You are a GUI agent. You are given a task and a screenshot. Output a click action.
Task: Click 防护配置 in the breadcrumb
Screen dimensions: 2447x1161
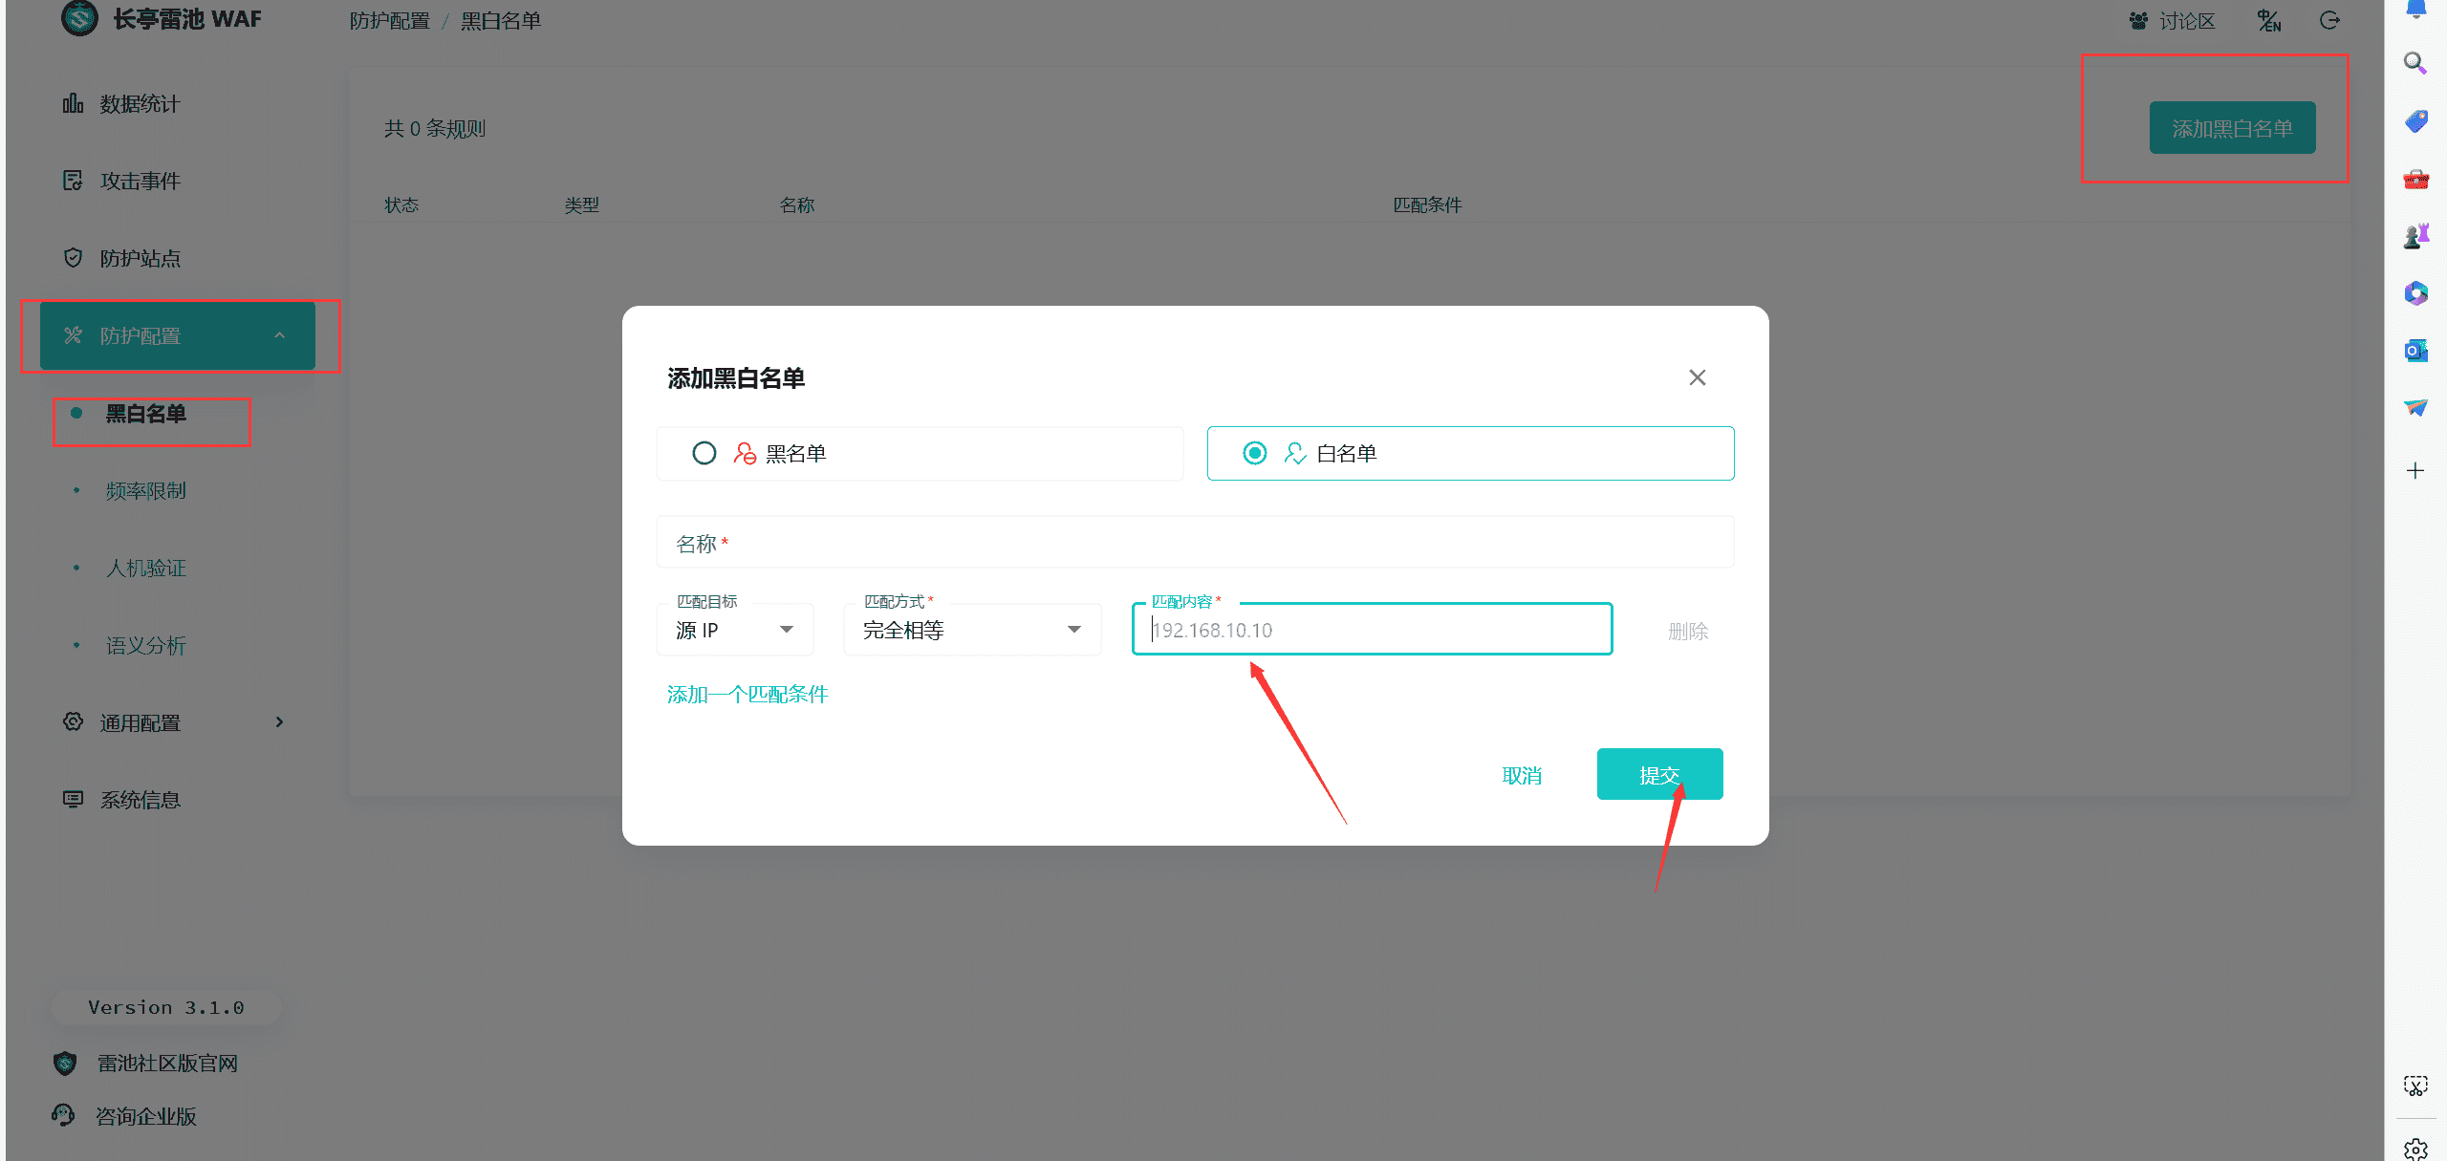coord(391,20)
